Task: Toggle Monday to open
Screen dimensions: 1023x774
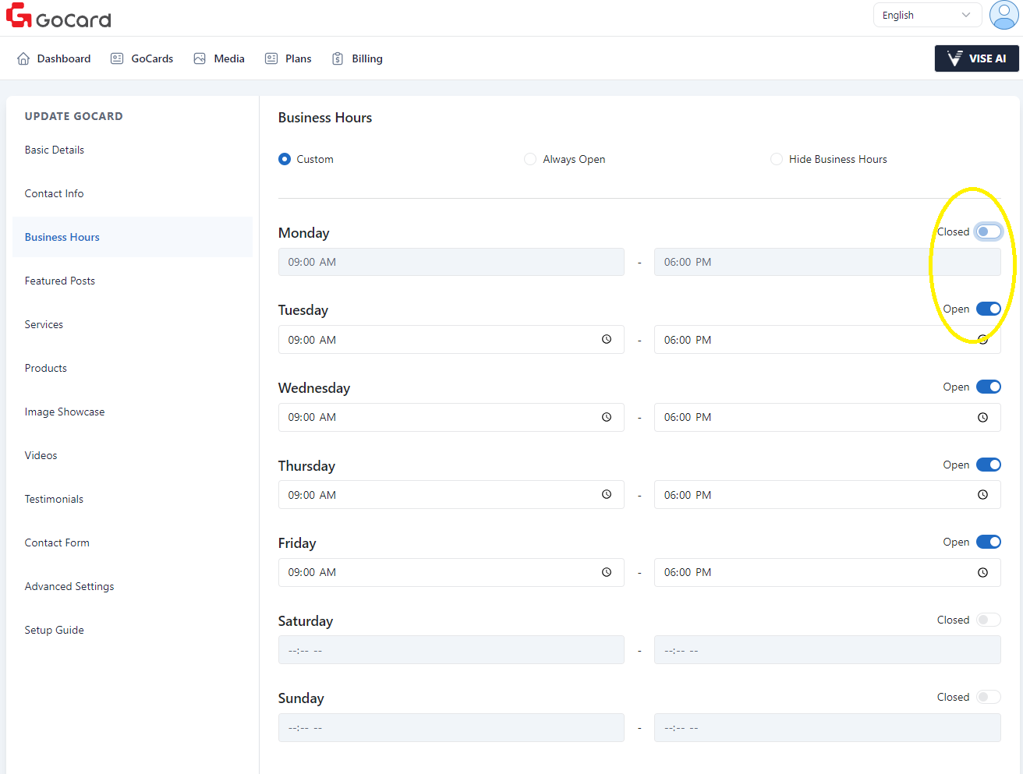Action: coord(988,231)
